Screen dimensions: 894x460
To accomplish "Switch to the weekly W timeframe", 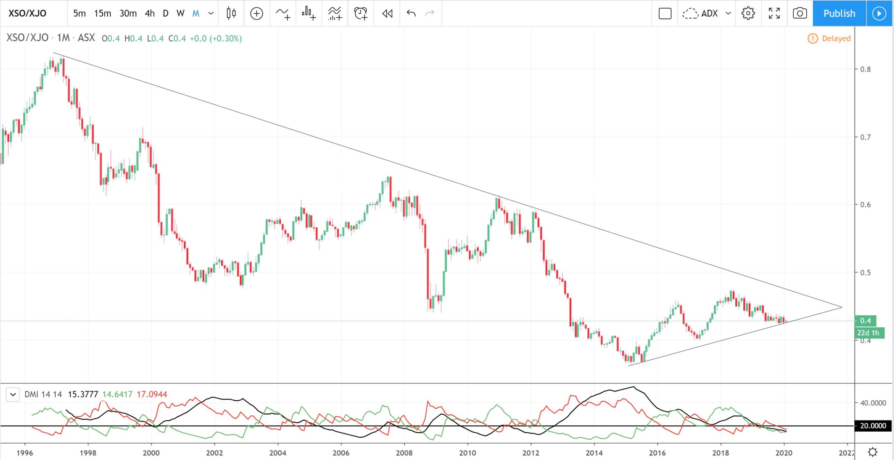I will pyautogui.click(x=180, y=13).
